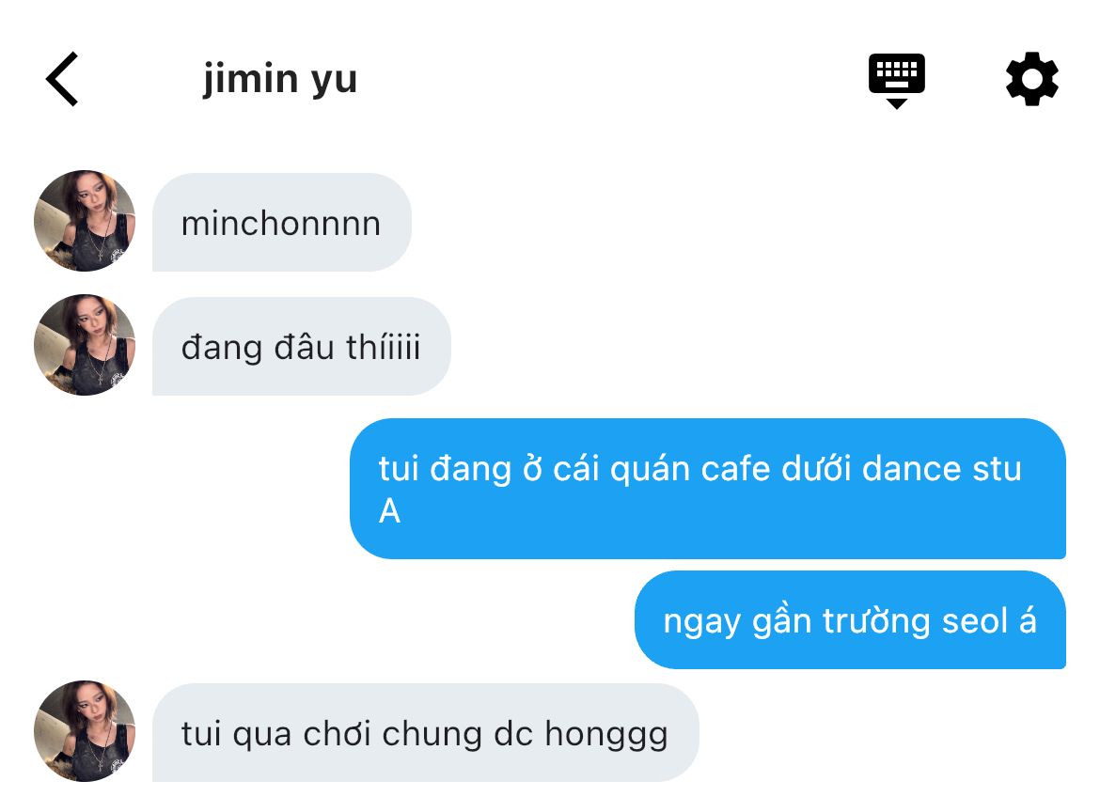1100x797 pixels.
Task: Go back using the left arrow
Action: click(x=62, y=79)
